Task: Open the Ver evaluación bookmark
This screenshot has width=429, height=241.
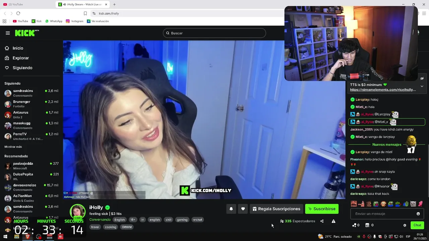Action: point(98,21)
